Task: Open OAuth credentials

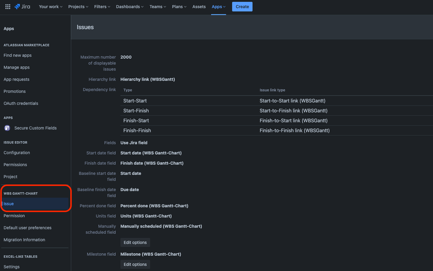Action: [x=21, y=103]
